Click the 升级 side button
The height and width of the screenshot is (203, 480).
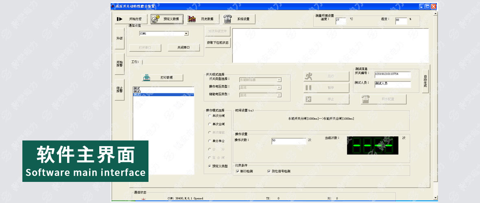point(119,39)
